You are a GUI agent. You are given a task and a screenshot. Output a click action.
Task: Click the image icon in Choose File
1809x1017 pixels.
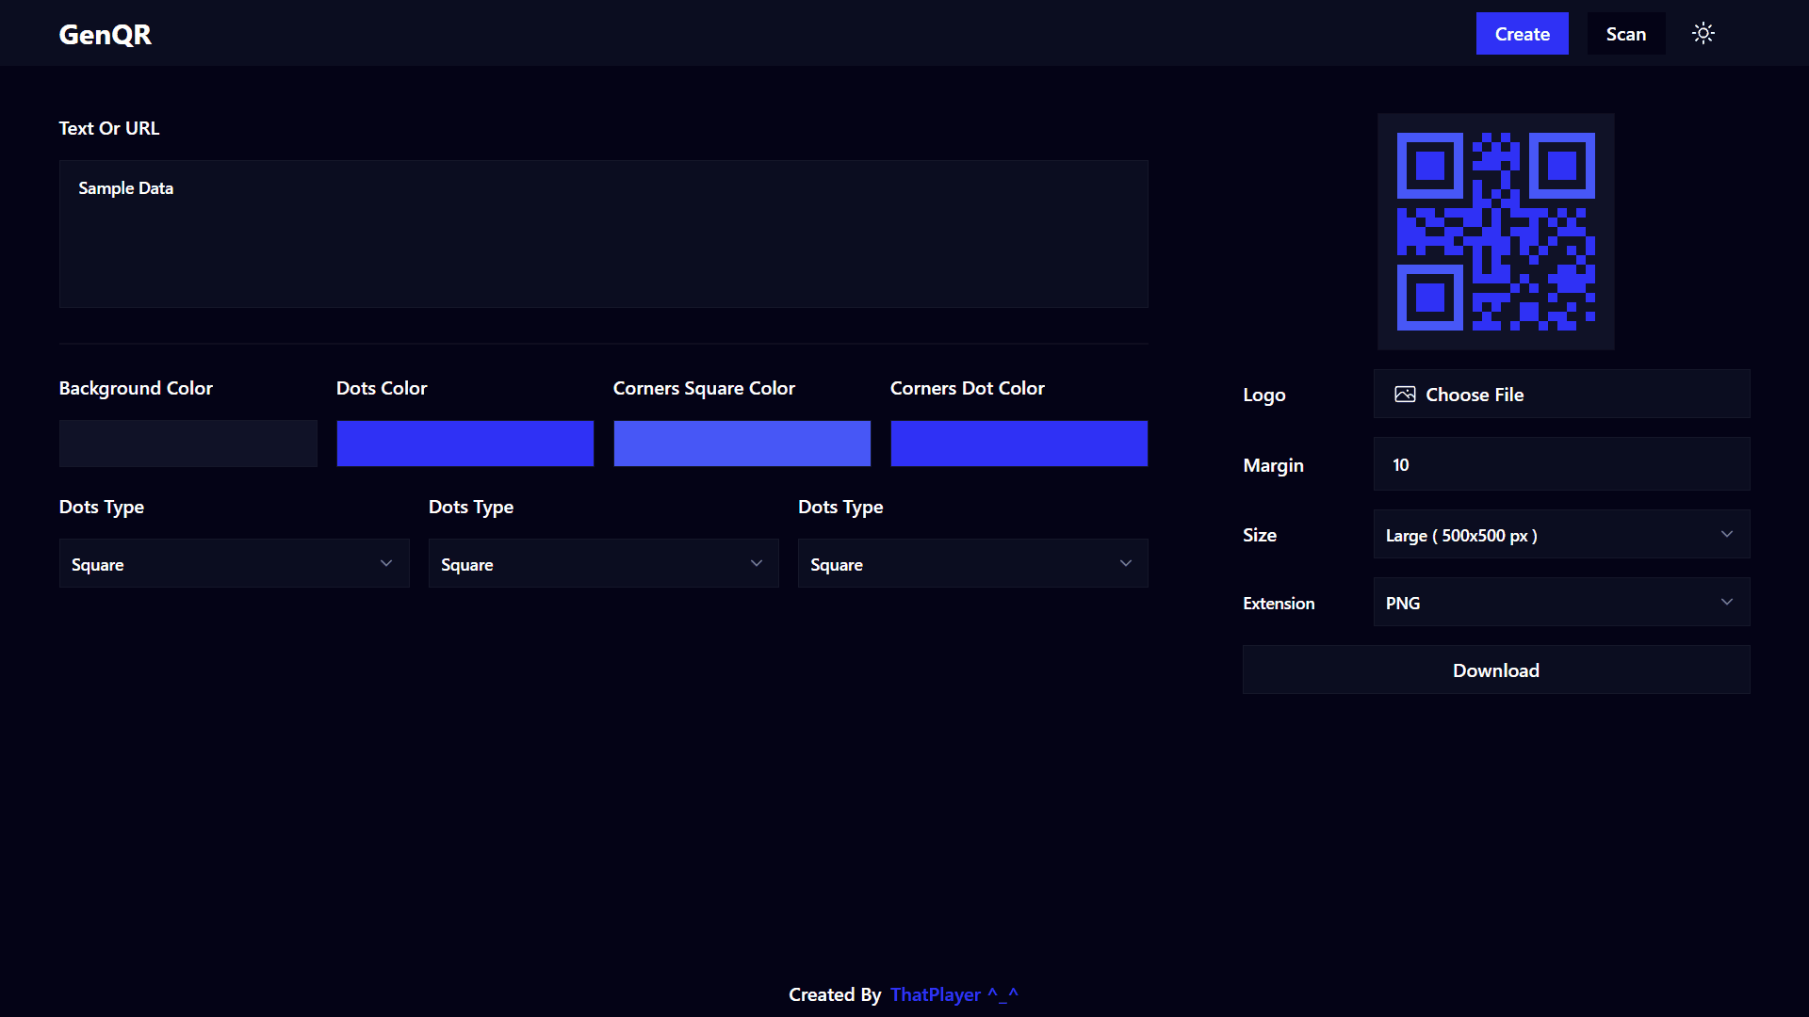click(x=1405, y=395)
